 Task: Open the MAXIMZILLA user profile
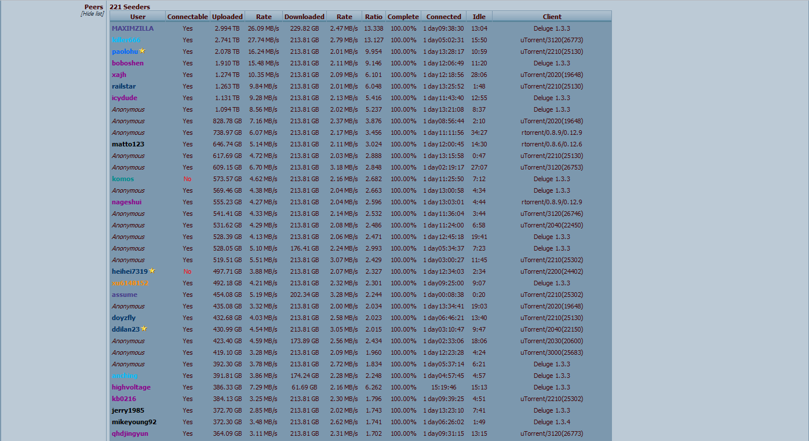(133, 28)
